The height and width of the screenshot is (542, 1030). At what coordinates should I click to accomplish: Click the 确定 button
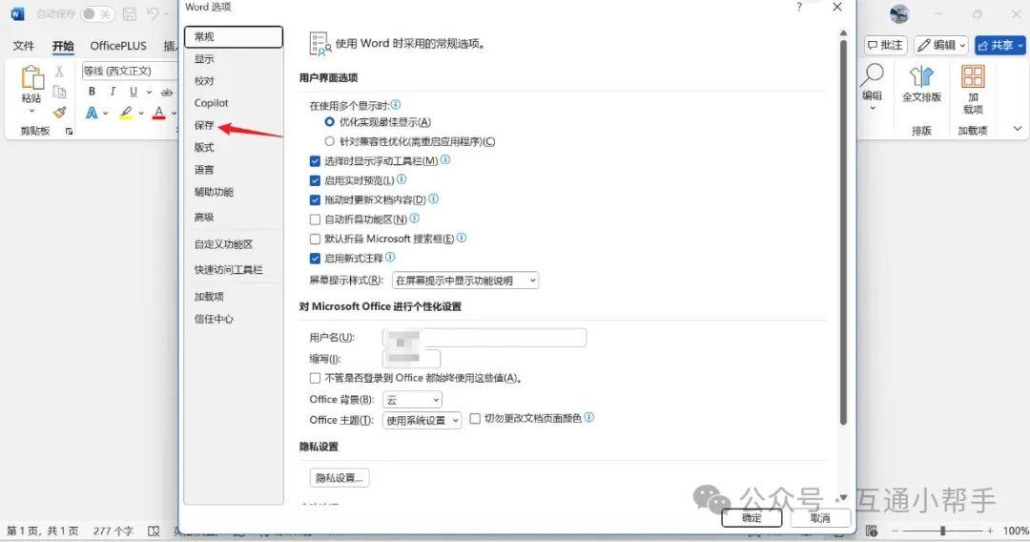[x=752, y=518]
